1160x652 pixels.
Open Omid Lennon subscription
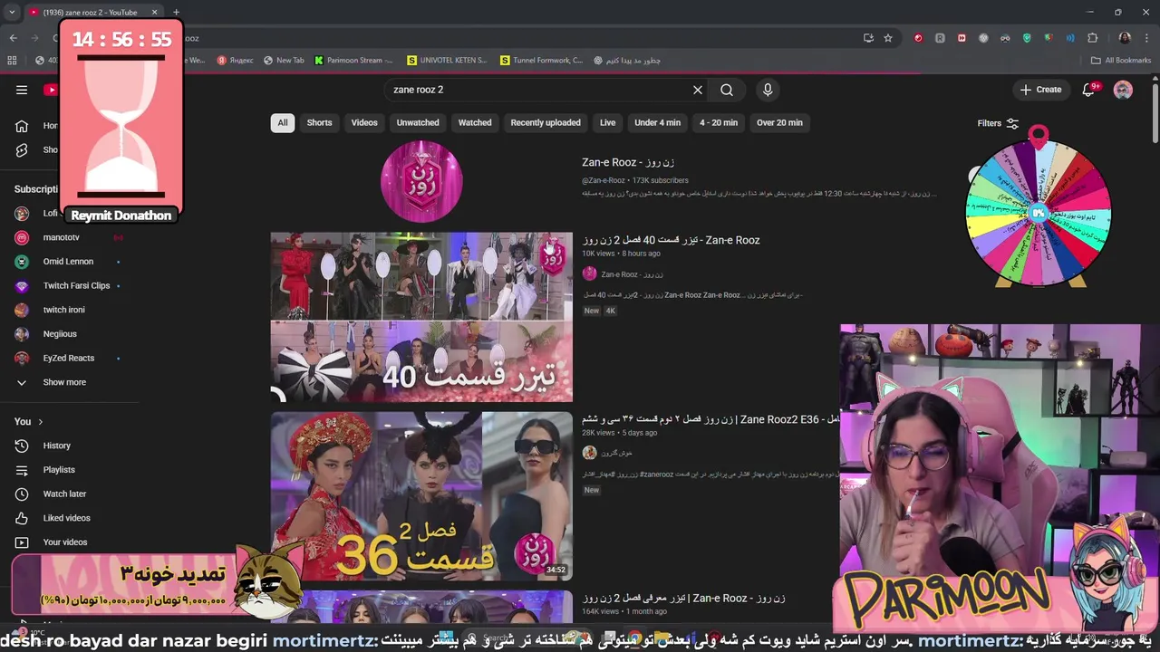69,262
